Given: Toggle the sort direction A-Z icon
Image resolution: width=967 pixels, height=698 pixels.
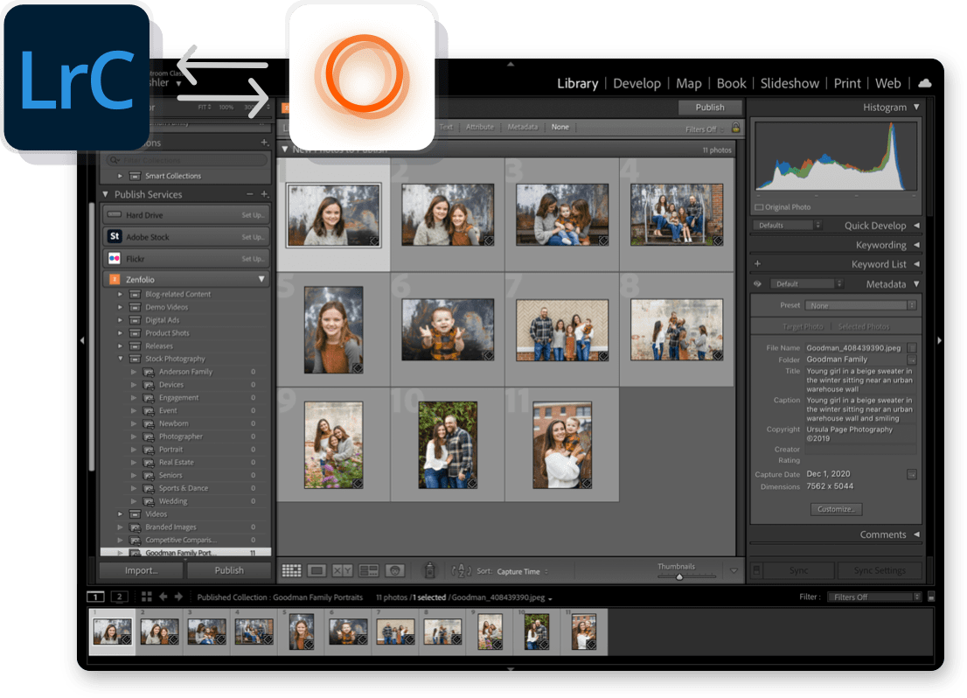Looking at the screenshot, I should (x=461, y=569).
